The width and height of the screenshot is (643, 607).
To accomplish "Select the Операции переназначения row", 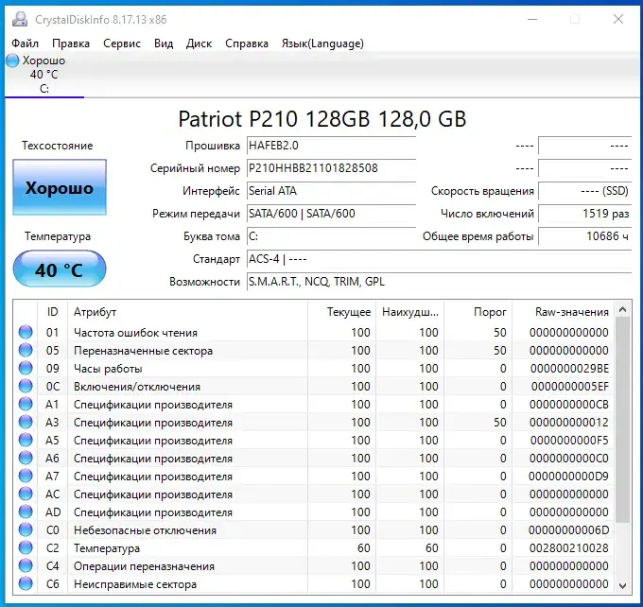I will point(314,566).
